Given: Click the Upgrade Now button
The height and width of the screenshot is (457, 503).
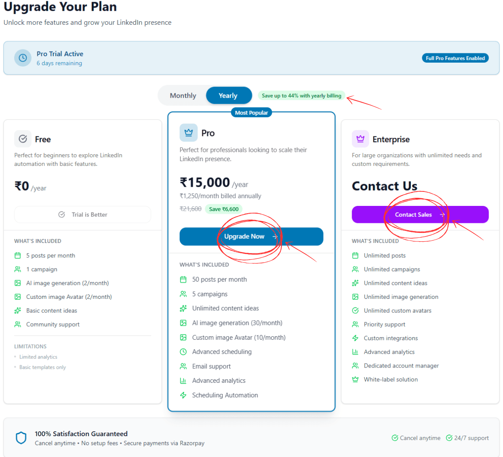Looking at the screenshot, I should point(251,236).
